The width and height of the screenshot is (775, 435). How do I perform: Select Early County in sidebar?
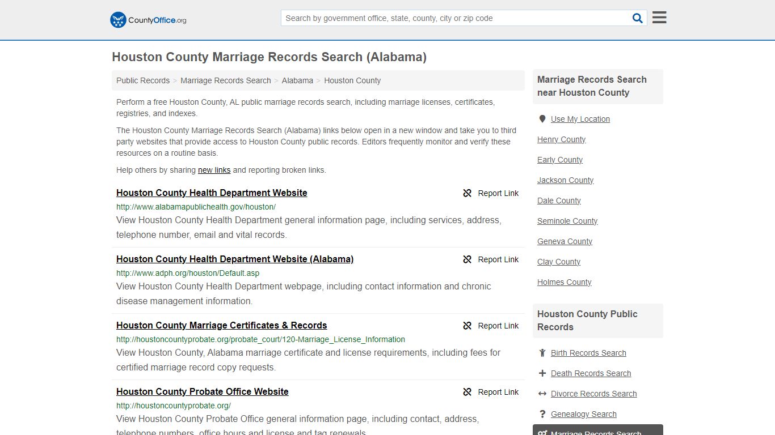click(x=560, y=160)
